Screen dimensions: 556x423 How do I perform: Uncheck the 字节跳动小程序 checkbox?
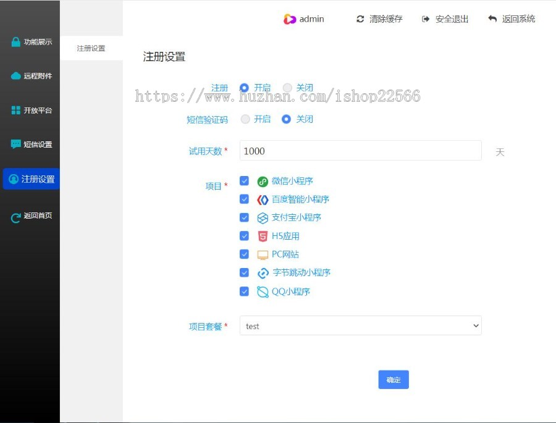[x=244, y=273]
